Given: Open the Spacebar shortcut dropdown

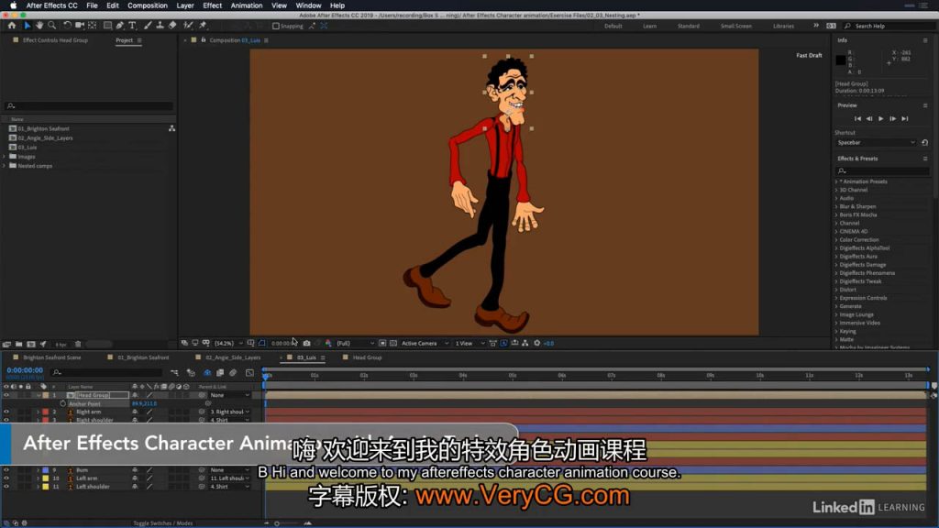Looking at the screenshot, I should (x=876, y=142).
